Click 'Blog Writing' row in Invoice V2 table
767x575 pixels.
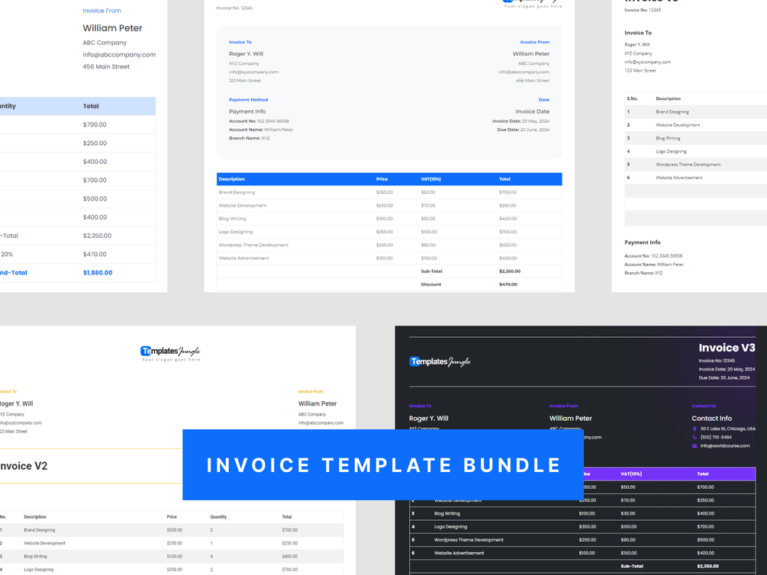click(x=172, y=557)
